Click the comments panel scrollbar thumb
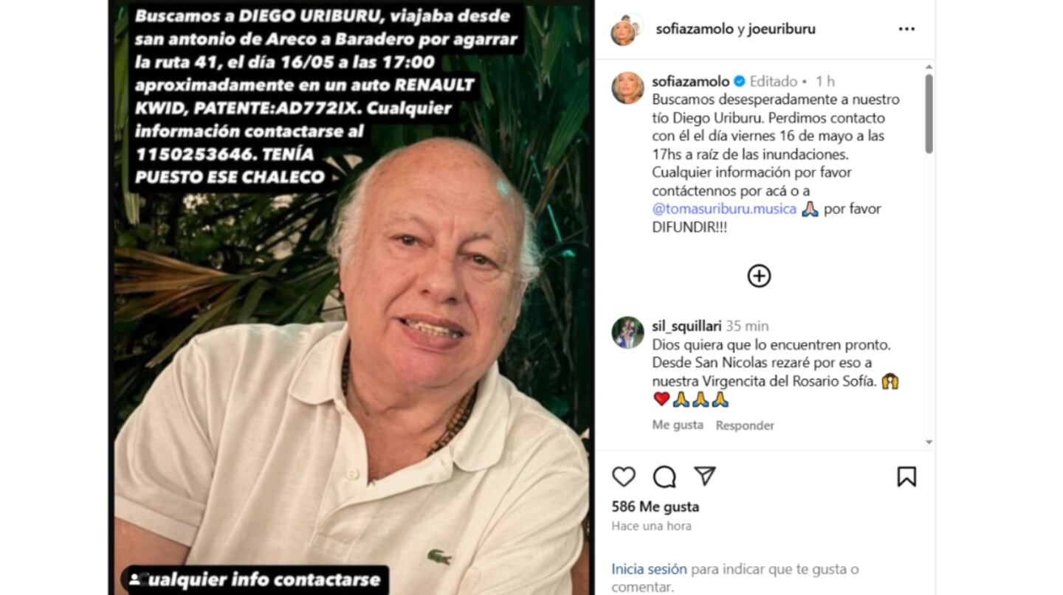Image resolution: width=1063 pixels, height=595 pixels. click(x=929, y=114)
